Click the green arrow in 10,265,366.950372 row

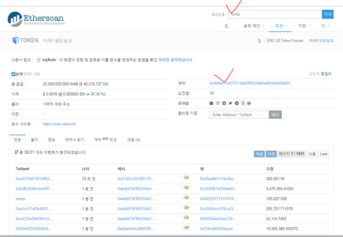[x=187, y=227]
